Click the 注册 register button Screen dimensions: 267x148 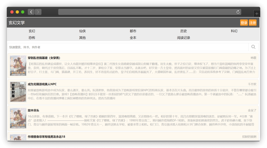coord(252,23)
